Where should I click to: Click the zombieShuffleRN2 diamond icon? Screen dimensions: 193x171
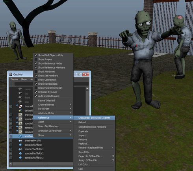point(20,153)
